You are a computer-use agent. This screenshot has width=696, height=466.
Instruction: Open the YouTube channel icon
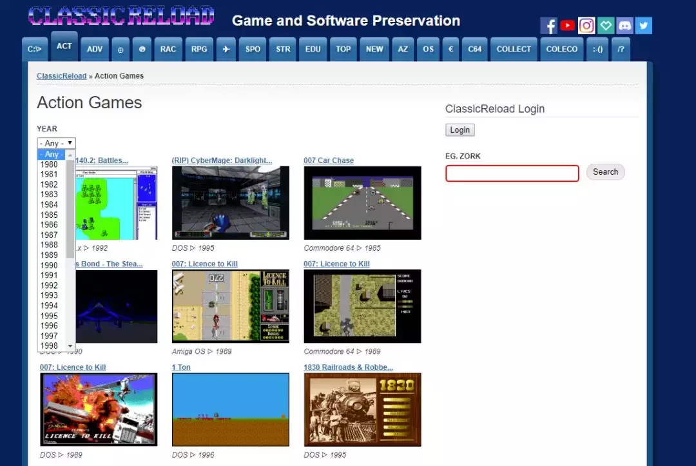click(567, 26)
